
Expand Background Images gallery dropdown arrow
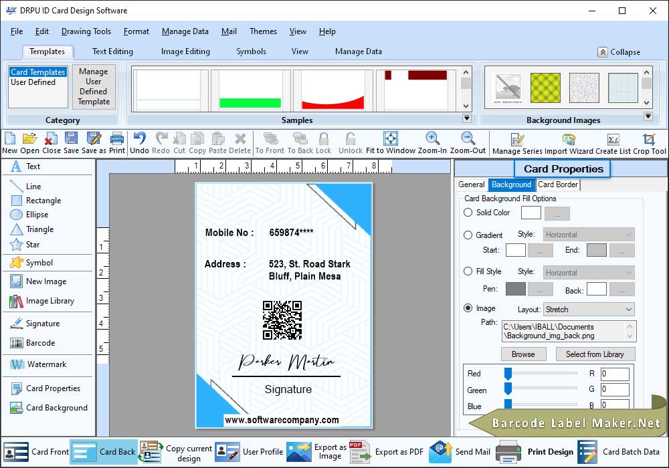[x=648, y=116]
